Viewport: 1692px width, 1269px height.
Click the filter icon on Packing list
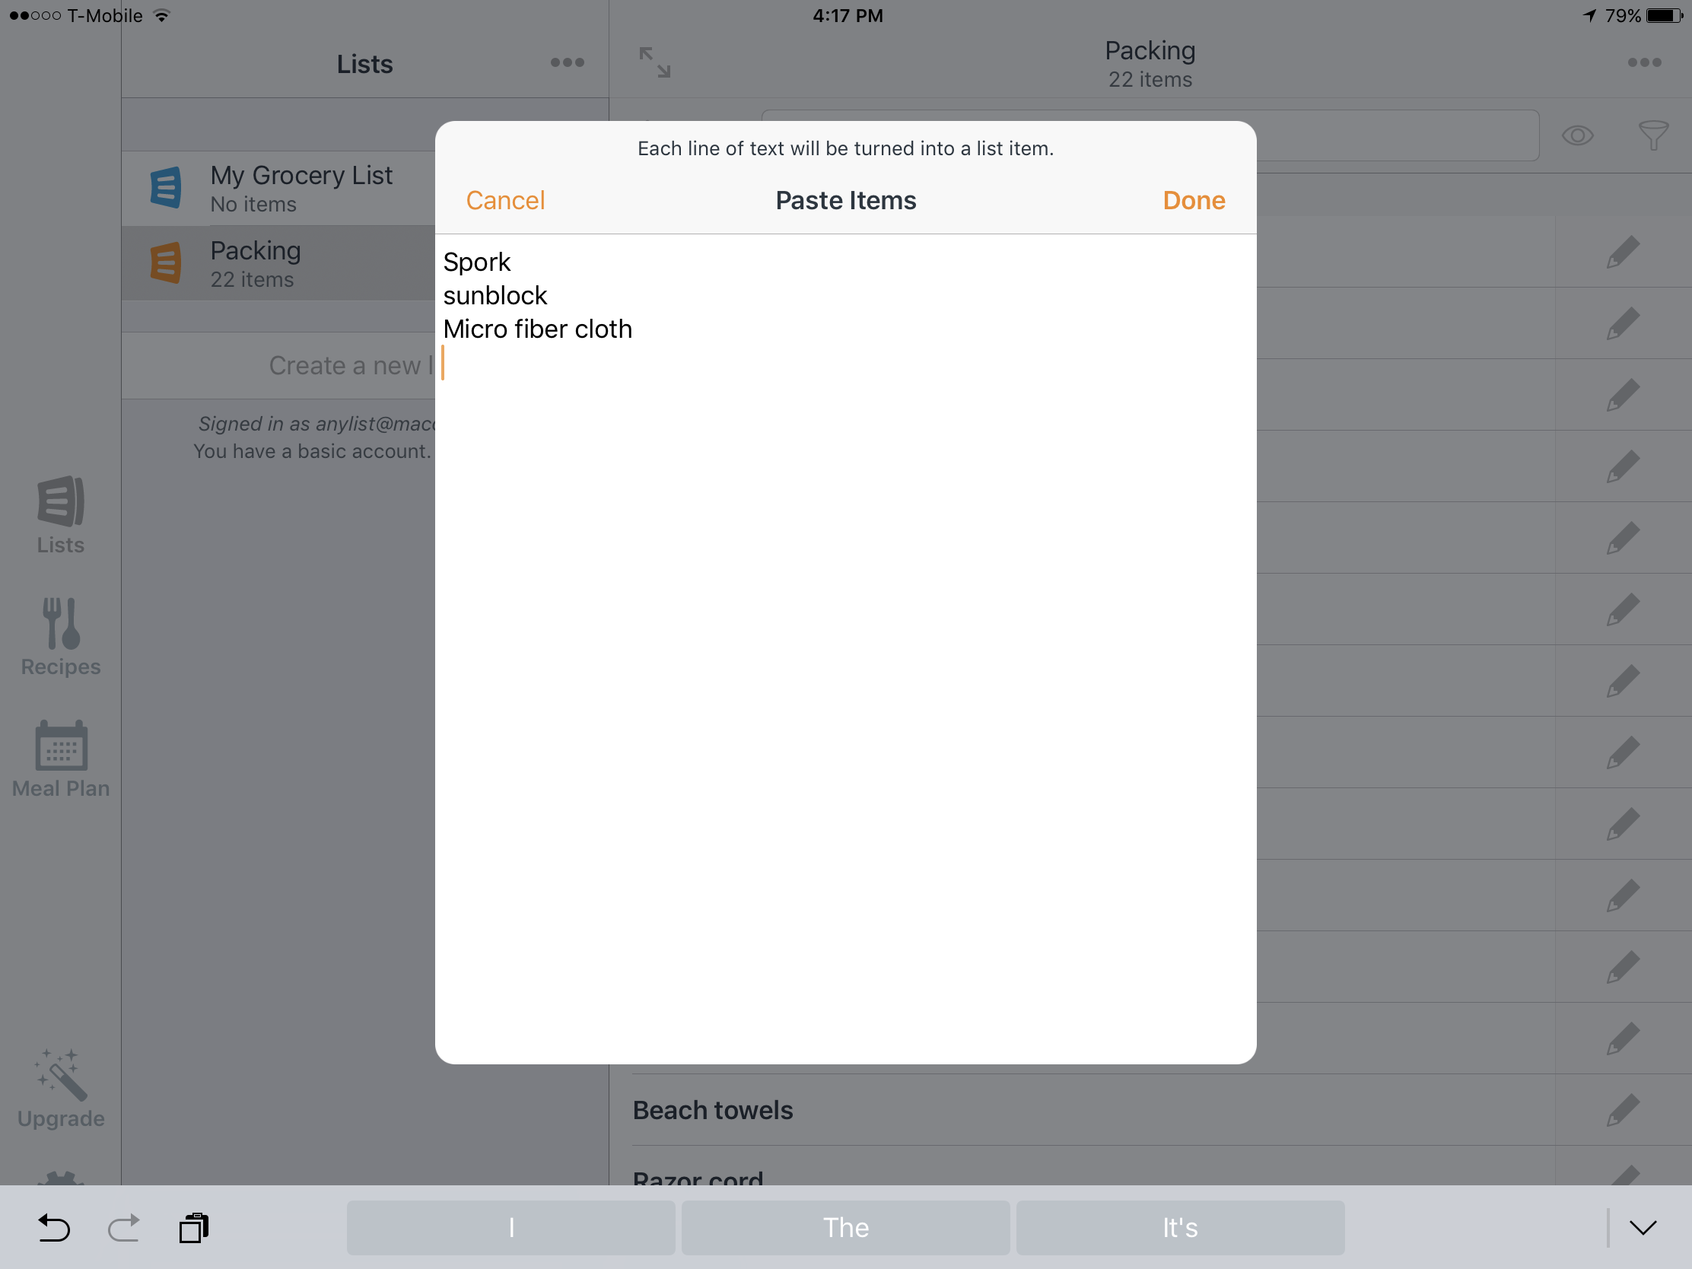1652,135
